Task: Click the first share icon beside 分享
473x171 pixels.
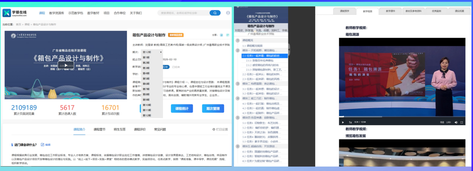Action: 221,35
